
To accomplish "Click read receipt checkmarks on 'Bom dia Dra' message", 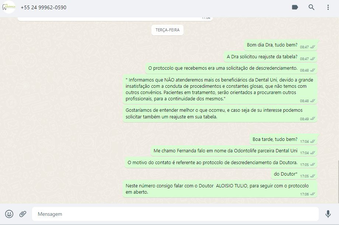I will (x=312, y=47).
